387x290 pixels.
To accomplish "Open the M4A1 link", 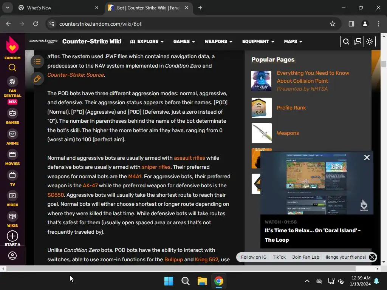I will tap(135, 176).
